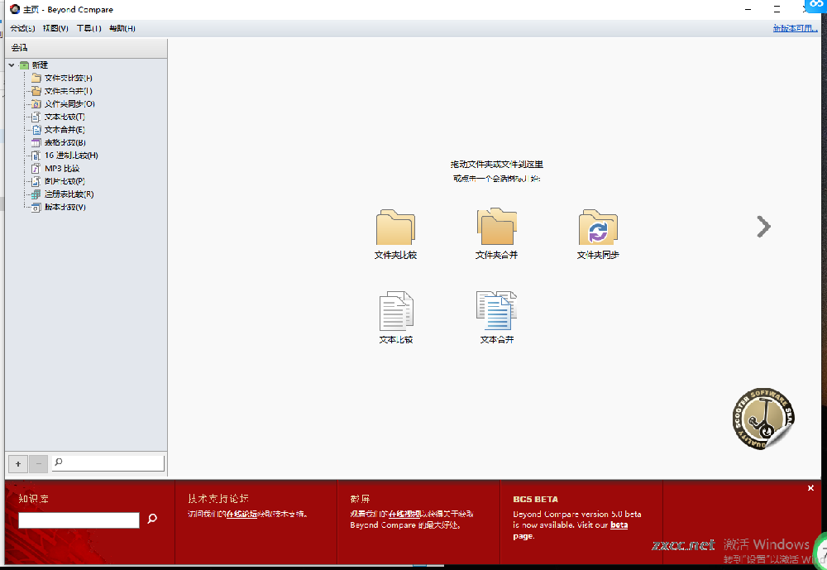The width and height of the screenshot is (827, 570).
Task: Select 图片比较(P) in the sessions tree
Action: (x=65, y=181)
